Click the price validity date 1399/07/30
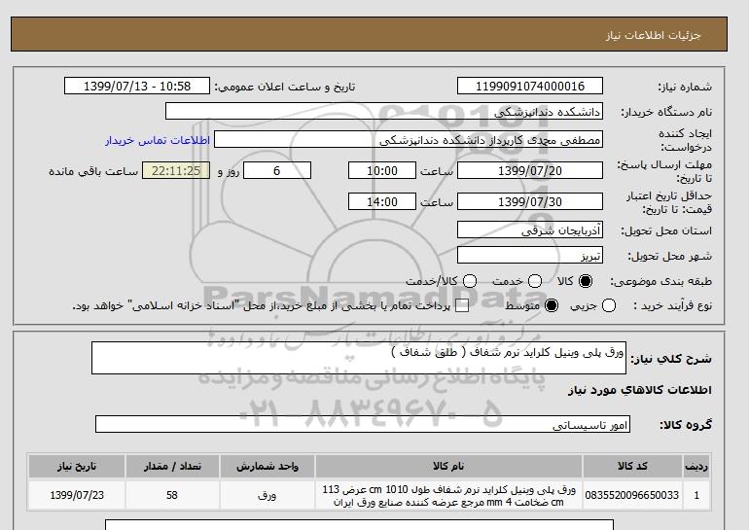Image resolution: width=749 pixels, height=530 pixels. click(x=530, y=201)
